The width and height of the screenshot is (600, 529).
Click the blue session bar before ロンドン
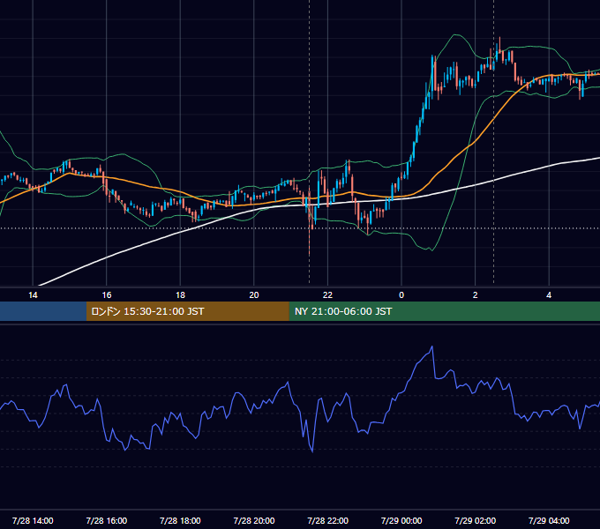pyautogui.click(x=43, y=311)
